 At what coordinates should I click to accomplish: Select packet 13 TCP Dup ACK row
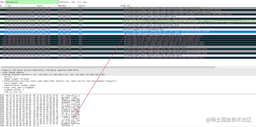pyautogui.click(x=128, y=27)
